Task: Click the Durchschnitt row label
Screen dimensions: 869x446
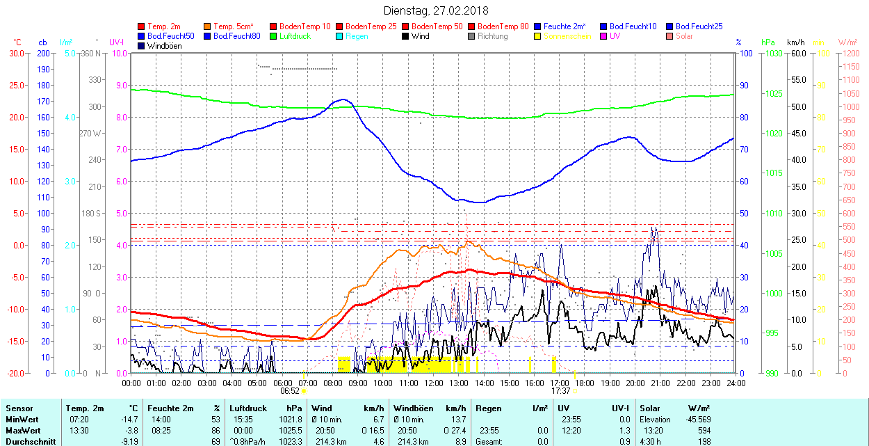Action: tap(29, 441)
